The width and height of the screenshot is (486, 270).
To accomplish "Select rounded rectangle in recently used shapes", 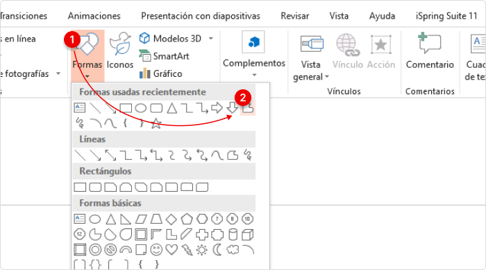I will [x=156, y=108].
